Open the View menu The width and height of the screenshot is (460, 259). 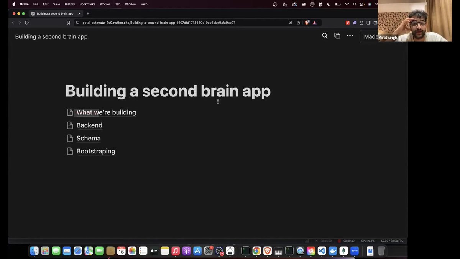pos(57,4)
